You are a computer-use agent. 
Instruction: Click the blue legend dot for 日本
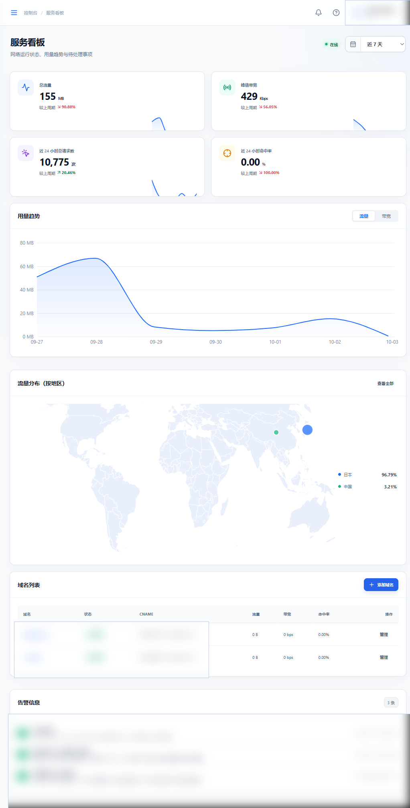339,474
